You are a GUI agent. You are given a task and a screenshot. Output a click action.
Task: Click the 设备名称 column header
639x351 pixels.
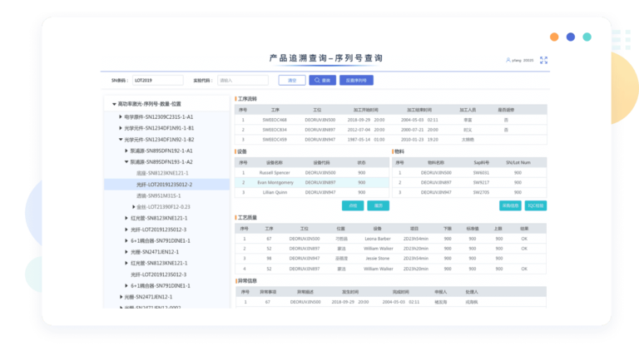point(275,162)
